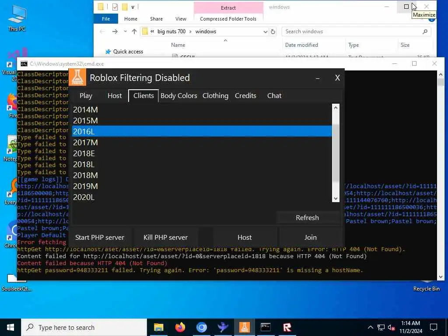Open the Credits tab
Image resolution: width=448 pixels, height=336 pixels.
(x=245, y=96)
